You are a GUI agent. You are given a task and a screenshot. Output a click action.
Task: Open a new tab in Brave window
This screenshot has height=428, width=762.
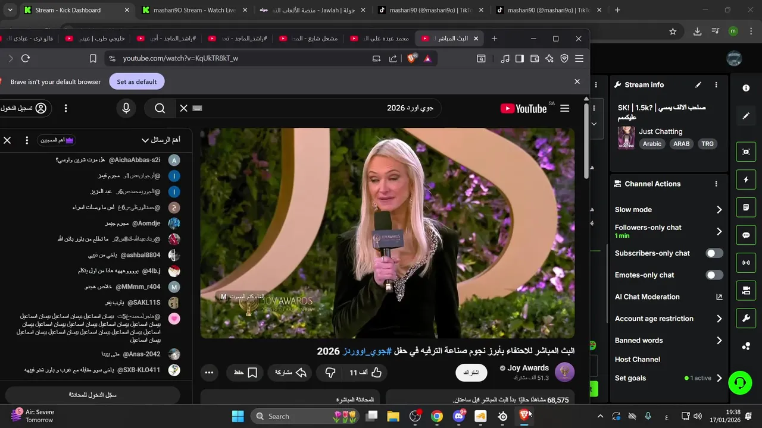(x=494, y=39)
